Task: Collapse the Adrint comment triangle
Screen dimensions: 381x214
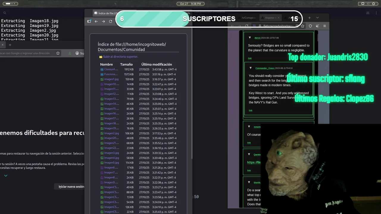Action: point(249,38)
